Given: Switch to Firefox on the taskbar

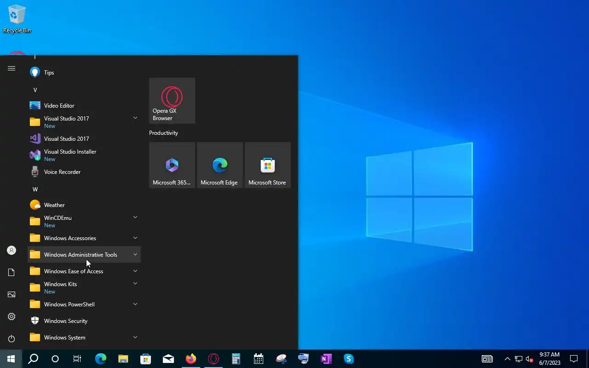Looking at the screenshot, I should coord(191,359).
